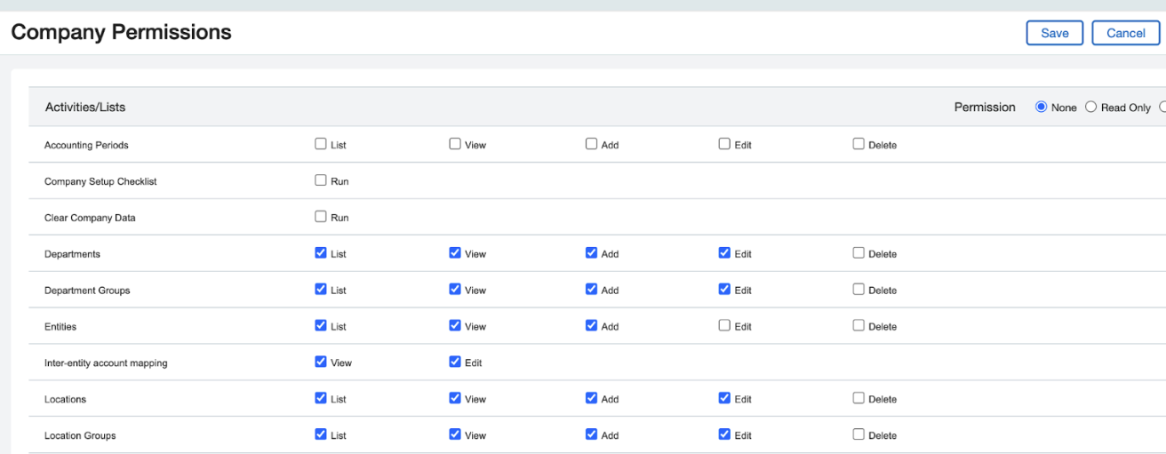The width and height of the screenshot is (1166, 454).
Task: Click the Cancel button
Action: [1125, 33]
